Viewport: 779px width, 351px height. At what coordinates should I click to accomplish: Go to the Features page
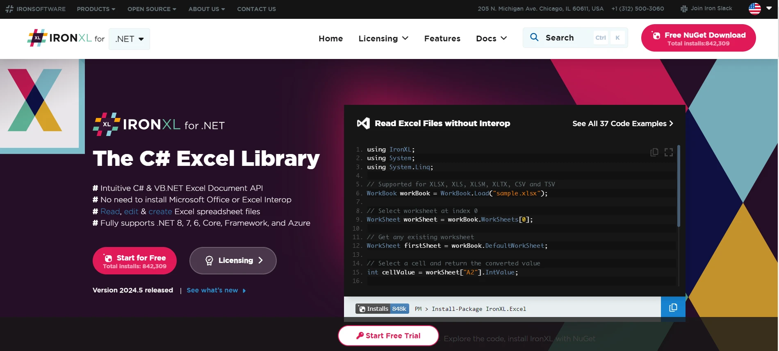click(x=442, y=38)
